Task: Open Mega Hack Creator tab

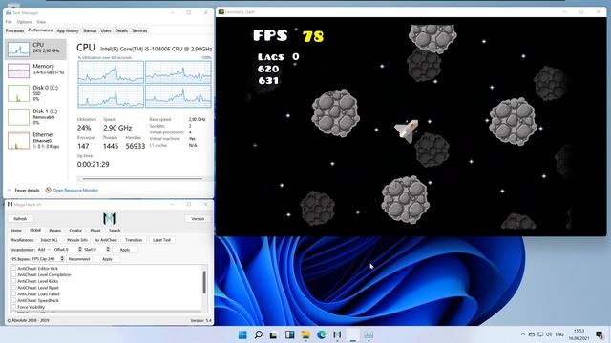Action: click(75, 231)
